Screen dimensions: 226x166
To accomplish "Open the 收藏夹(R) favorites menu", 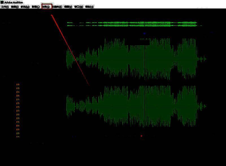I will pyautogui.click(x=57, y=7).
